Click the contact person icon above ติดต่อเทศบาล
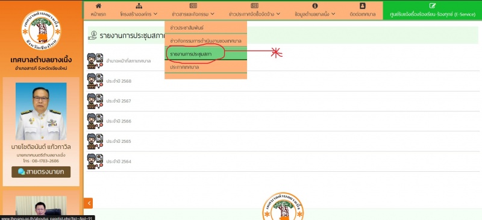The width and height of the screenshot is (482, 220). tap(363, 6)
